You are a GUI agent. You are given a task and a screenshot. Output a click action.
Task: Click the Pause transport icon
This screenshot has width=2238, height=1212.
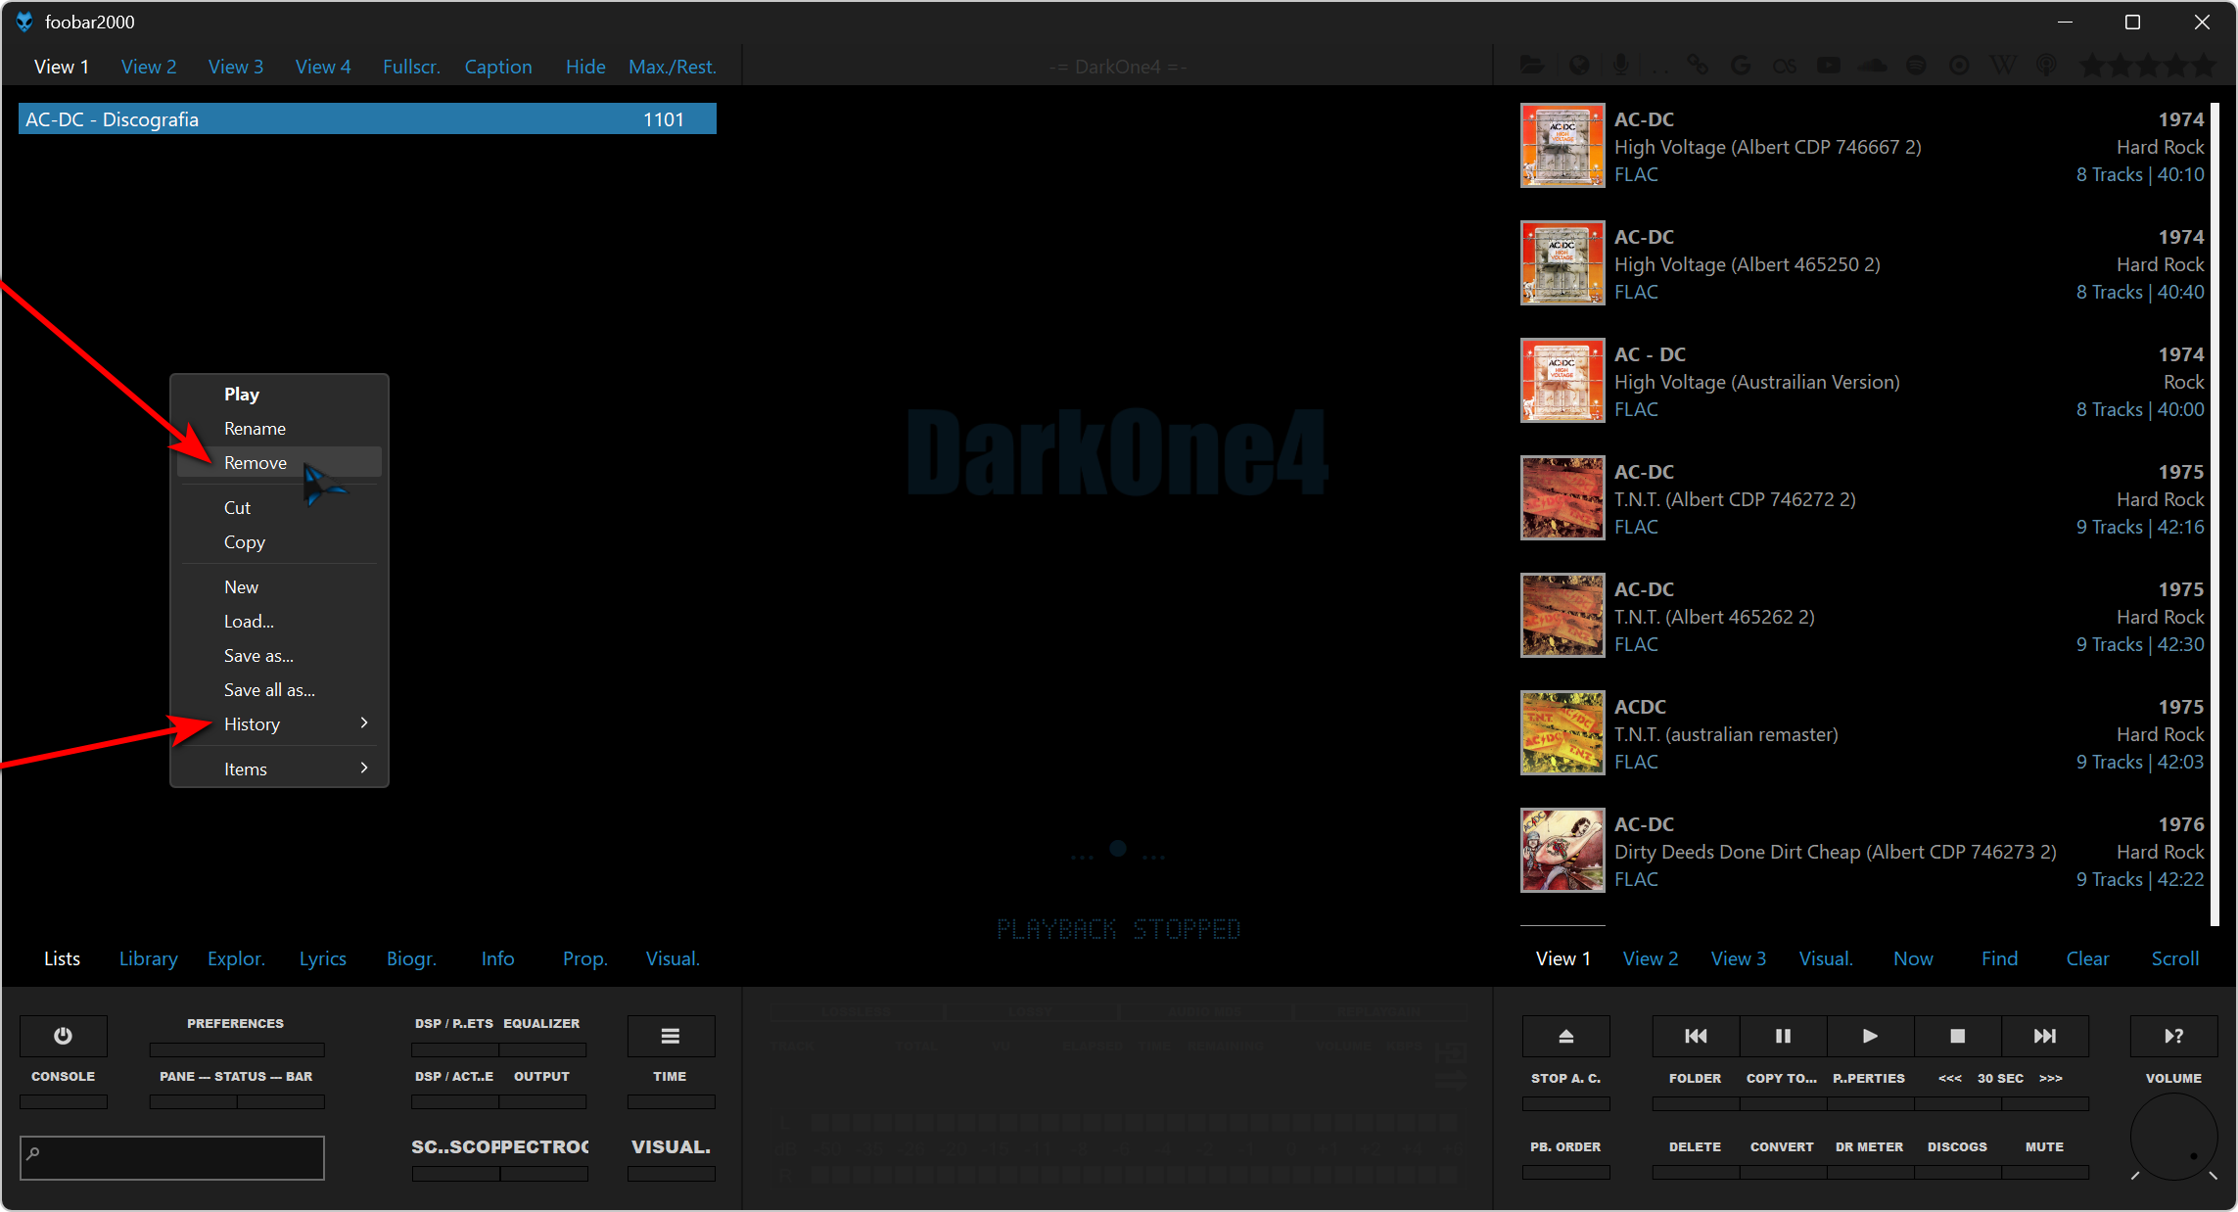[x=1783, y=1036]
